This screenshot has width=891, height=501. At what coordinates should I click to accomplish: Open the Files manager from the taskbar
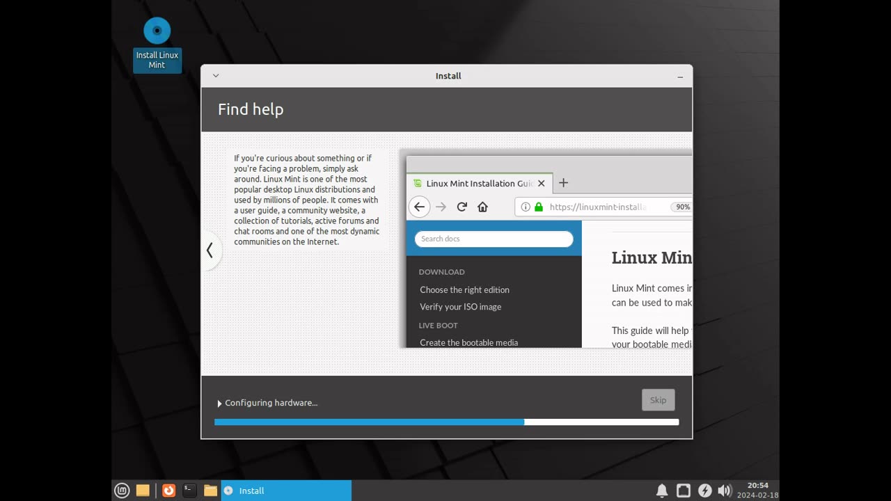pyautogui.click(x=210, y=491)
